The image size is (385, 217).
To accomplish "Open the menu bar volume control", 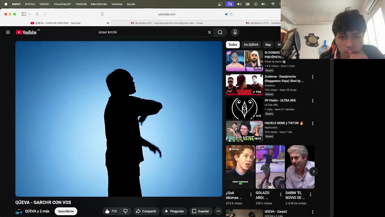I will click(x=239, y=4).
